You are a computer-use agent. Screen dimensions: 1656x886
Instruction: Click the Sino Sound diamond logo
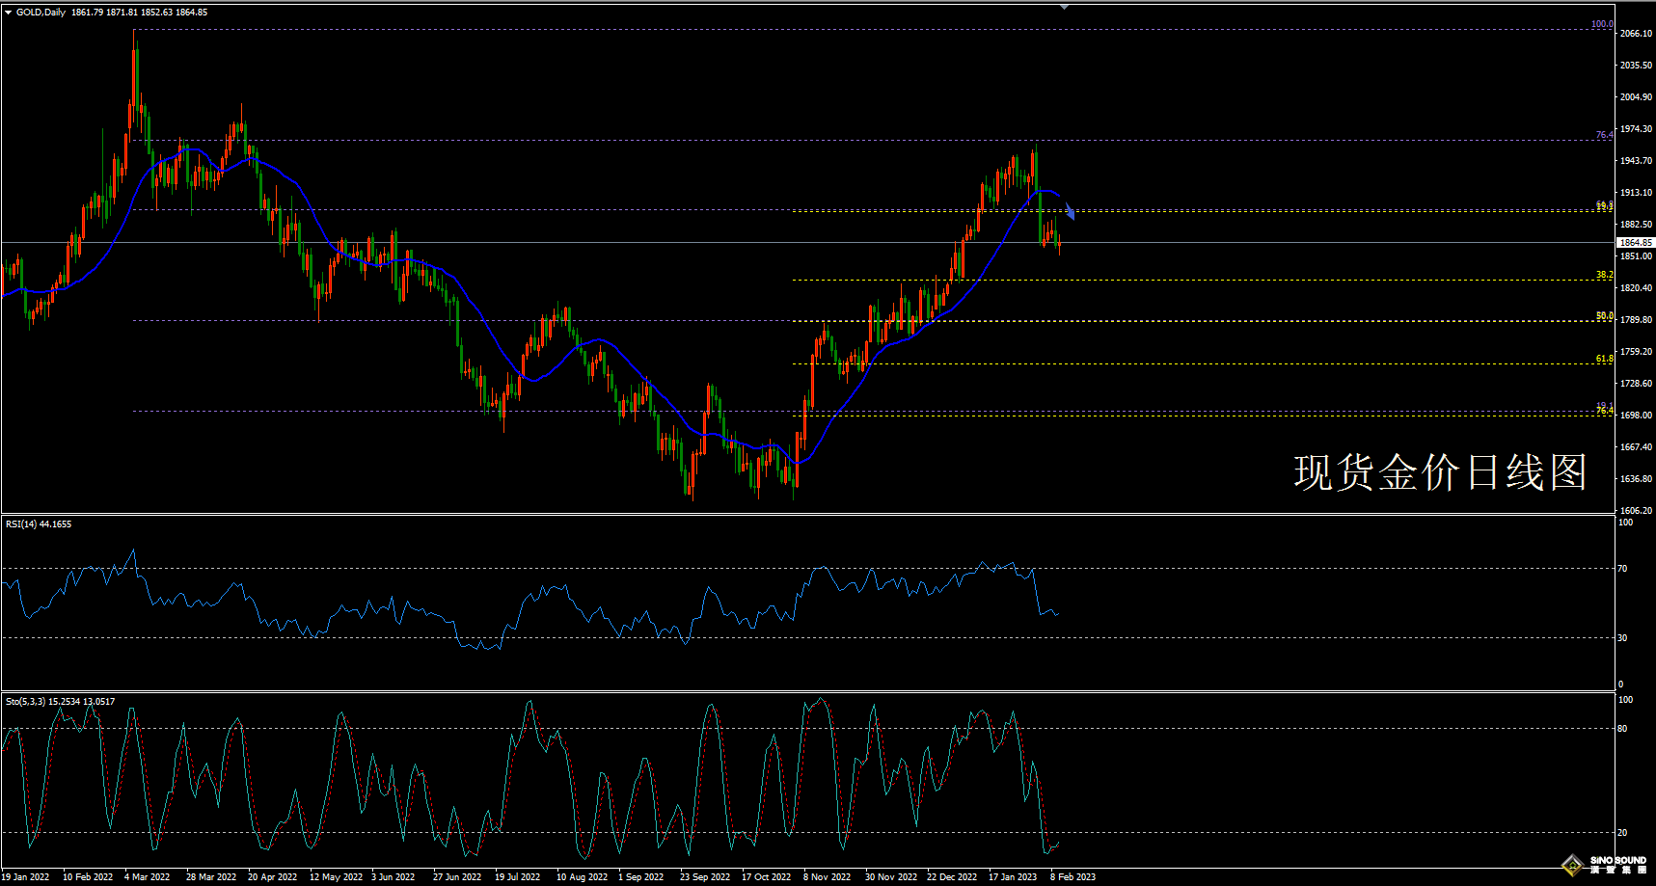(x=1573, y=864)
